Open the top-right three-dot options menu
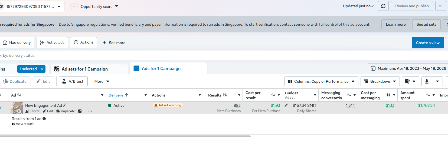Image resolution: width=448 pixels, height=153 pixels. tap(440, 6)
